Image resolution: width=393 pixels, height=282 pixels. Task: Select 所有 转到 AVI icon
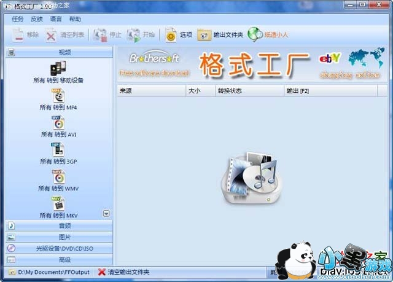tap(58, 123)
